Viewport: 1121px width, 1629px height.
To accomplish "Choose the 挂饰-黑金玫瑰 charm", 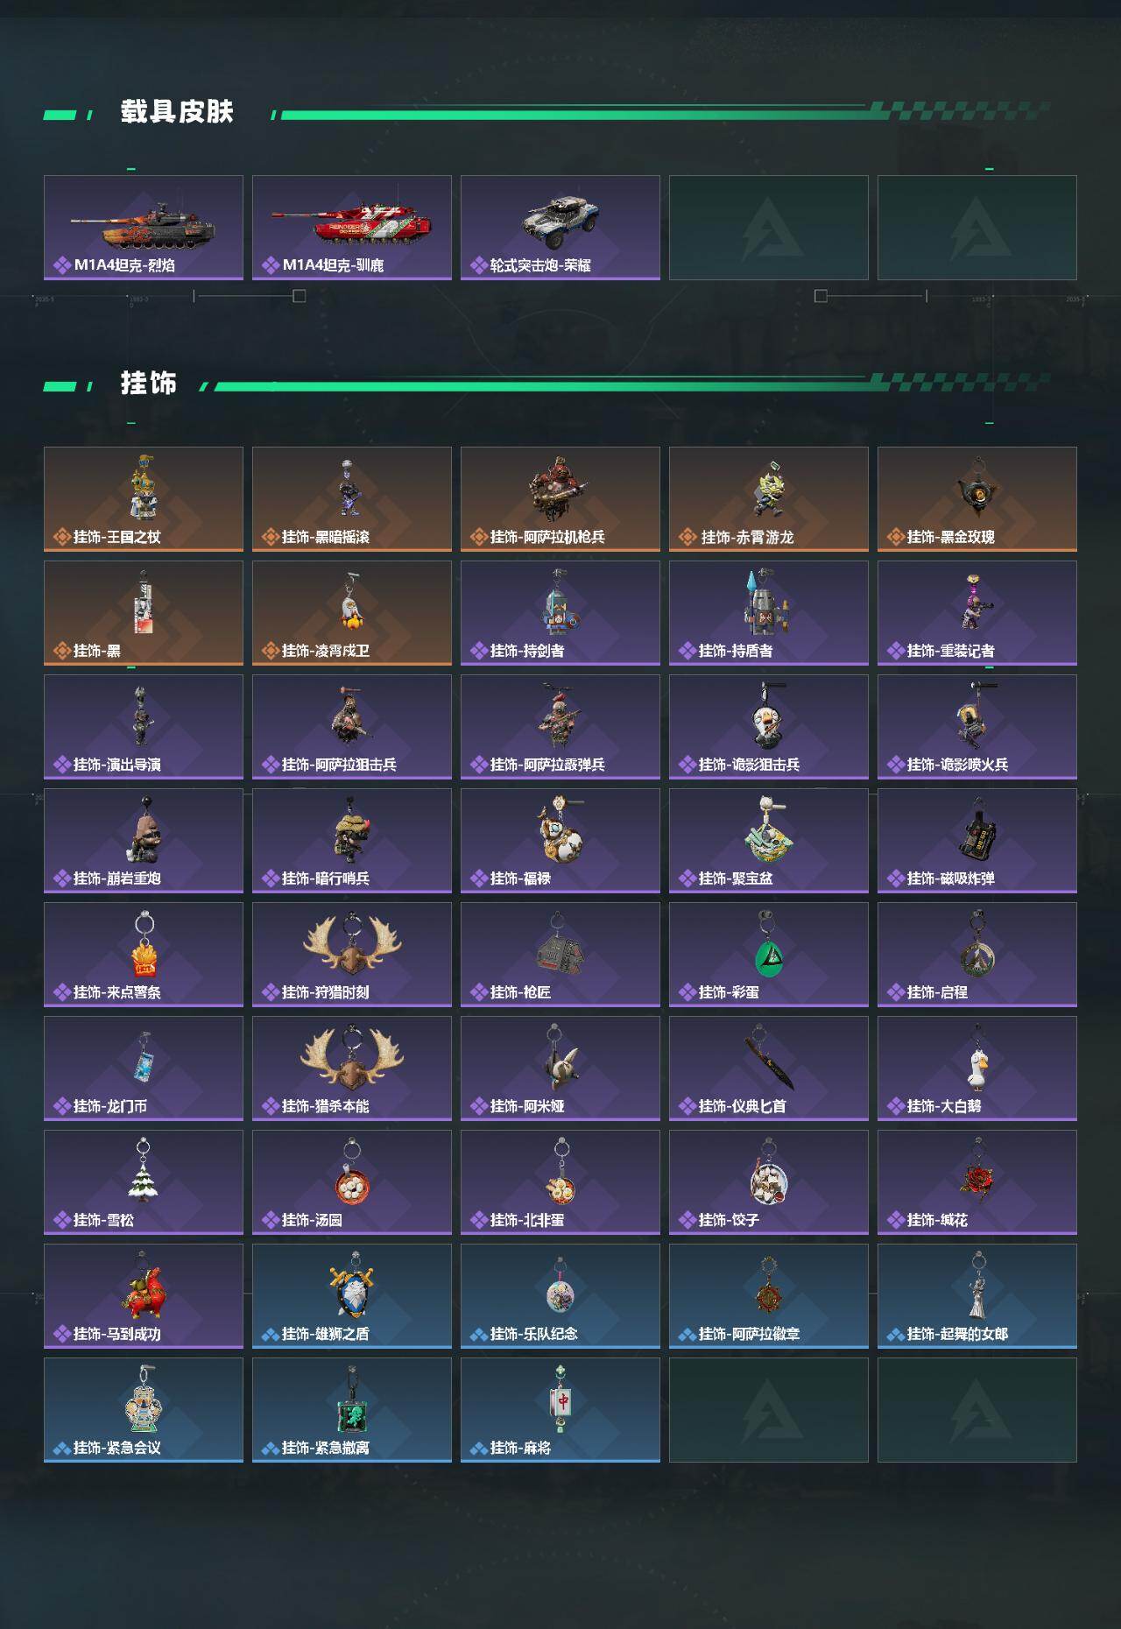I will pos(977,499).
